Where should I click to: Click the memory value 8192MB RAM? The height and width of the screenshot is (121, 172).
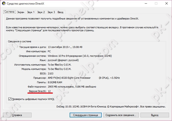[x=55, y=82]
